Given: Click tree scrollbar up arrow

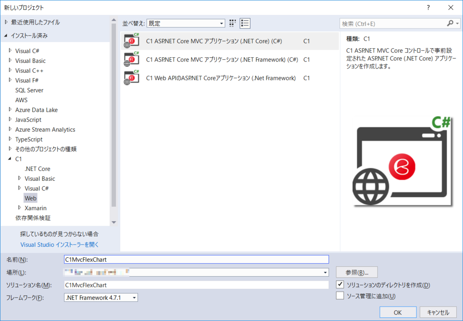Looking at the screenshot, I should pos(114,20).
